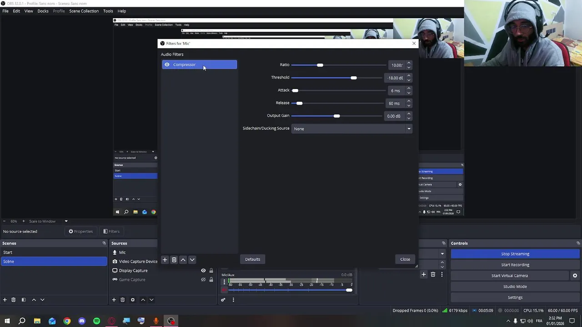Add a scene transition with the plus icon

coord(423,274)
